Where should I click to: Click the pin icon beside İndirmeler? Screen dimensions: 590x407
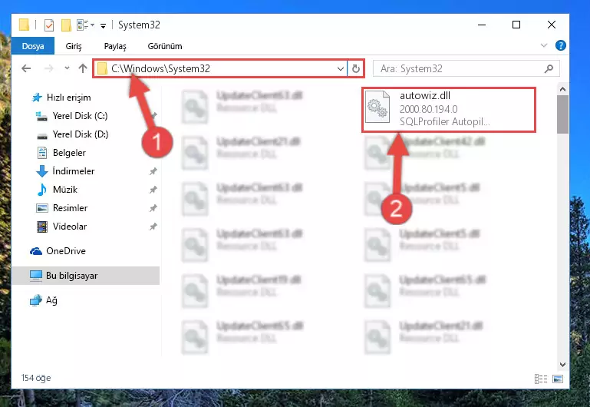click(x=153, y=171)
